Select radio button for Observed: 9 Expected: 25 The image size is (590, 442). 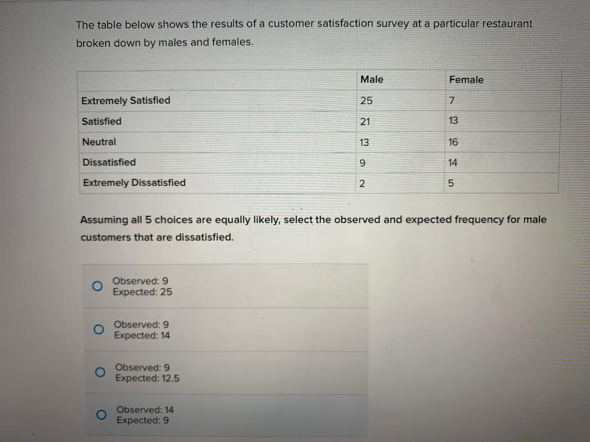pos(98,286)
